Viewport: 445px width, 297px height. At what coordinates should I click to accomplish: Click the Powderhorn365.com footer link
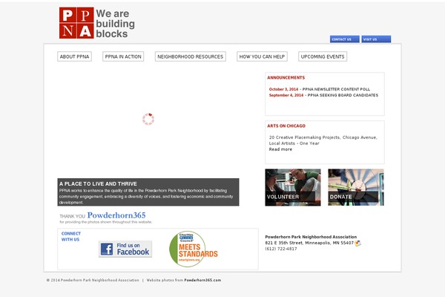pyautogui.click(x=202, y=280)
